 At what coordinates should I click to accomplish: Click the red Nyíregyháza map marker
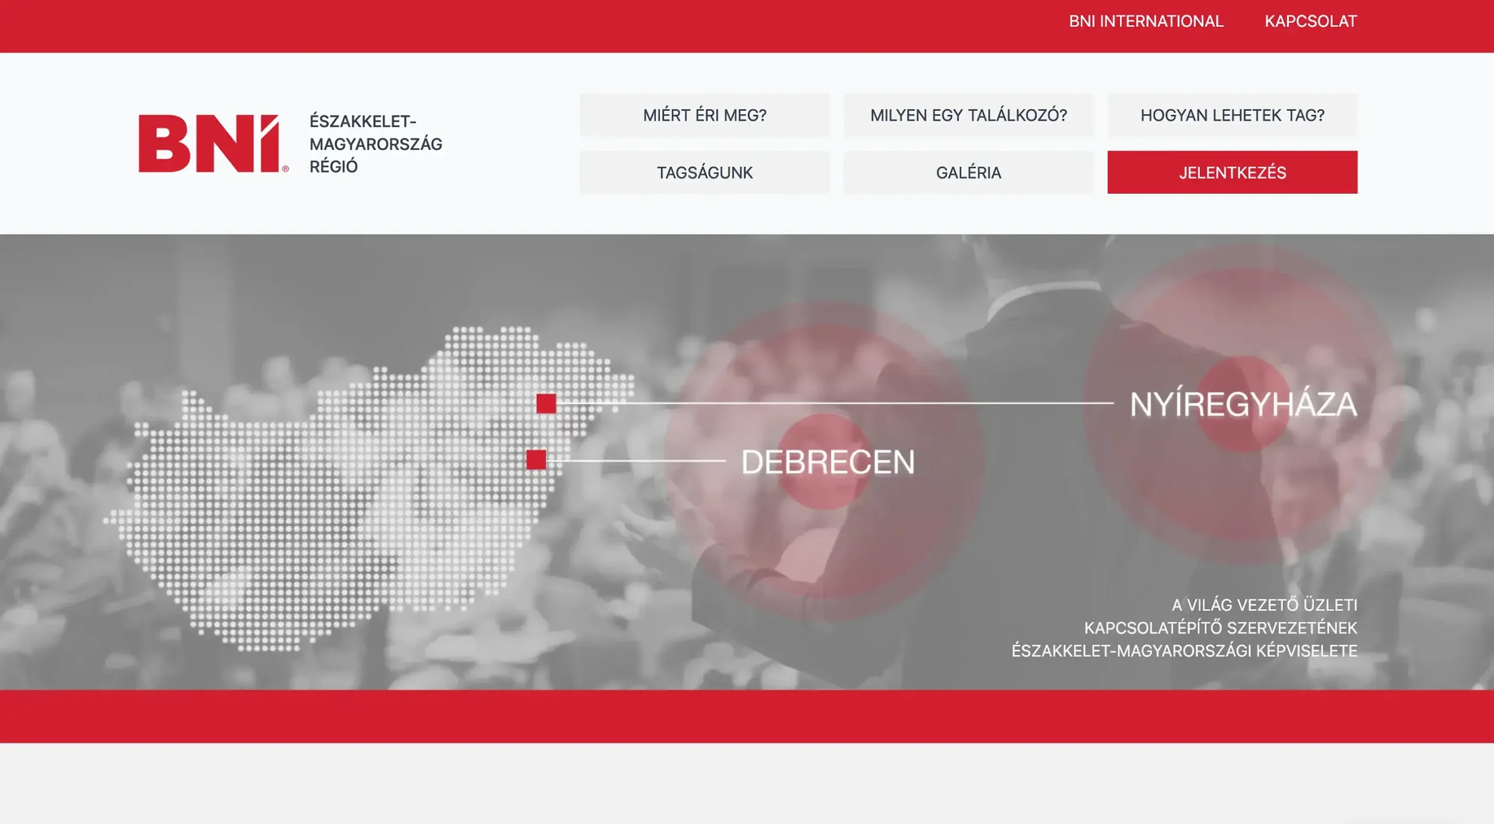point(546,404)
